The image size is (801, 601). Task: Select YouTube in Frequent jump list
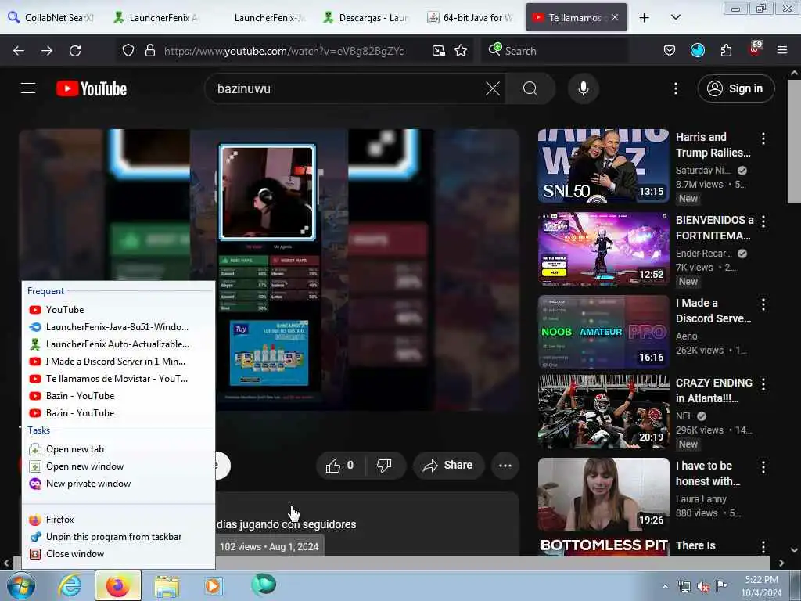click(x=119, y=310)
